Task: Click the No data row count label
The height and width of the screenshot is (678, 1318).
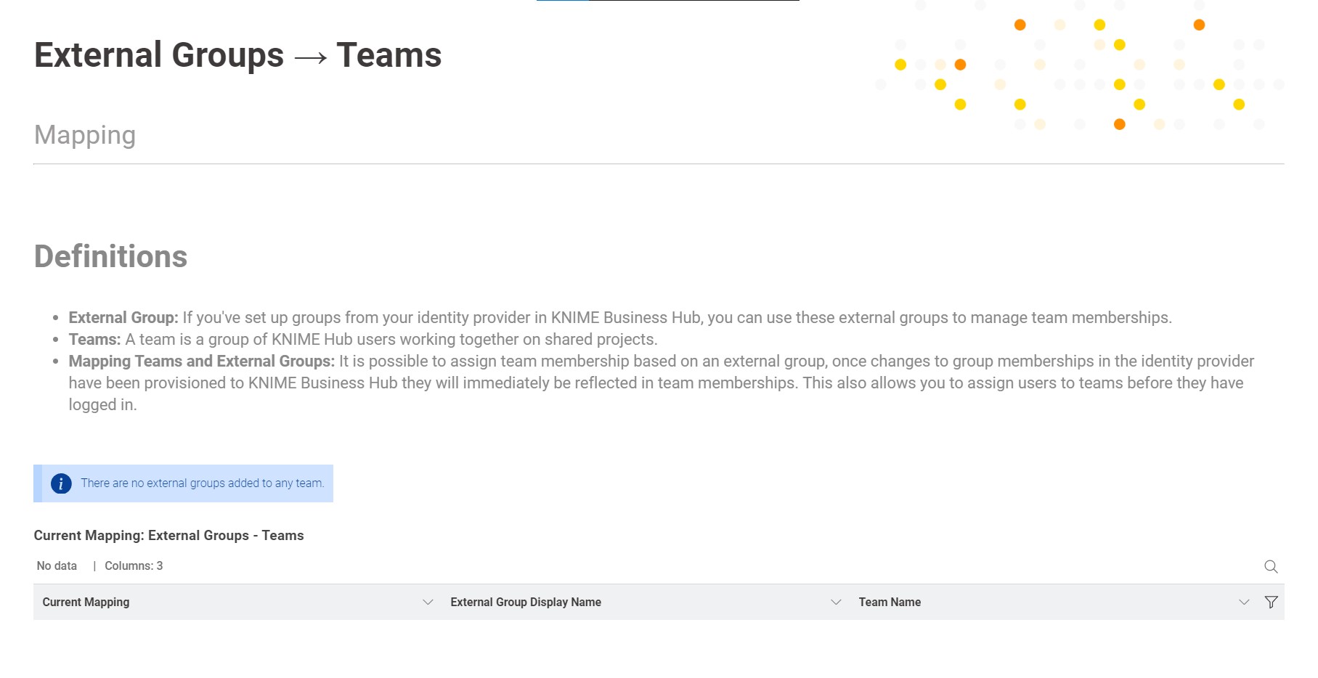Action: point(57,565)
